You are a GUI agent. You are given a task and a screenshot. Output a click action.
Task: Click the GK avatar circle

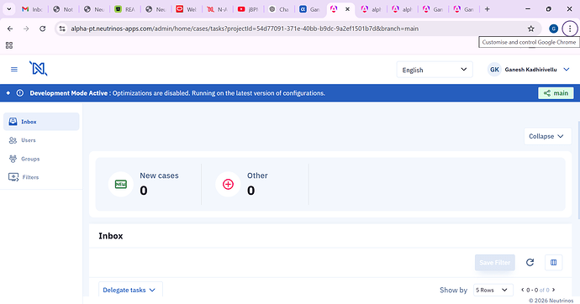tap(494, 70)
